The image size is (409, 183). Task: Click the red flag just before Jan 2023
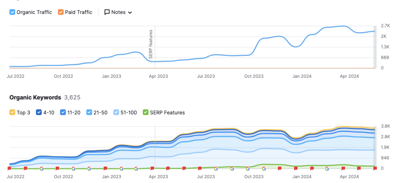coord(105,169)
